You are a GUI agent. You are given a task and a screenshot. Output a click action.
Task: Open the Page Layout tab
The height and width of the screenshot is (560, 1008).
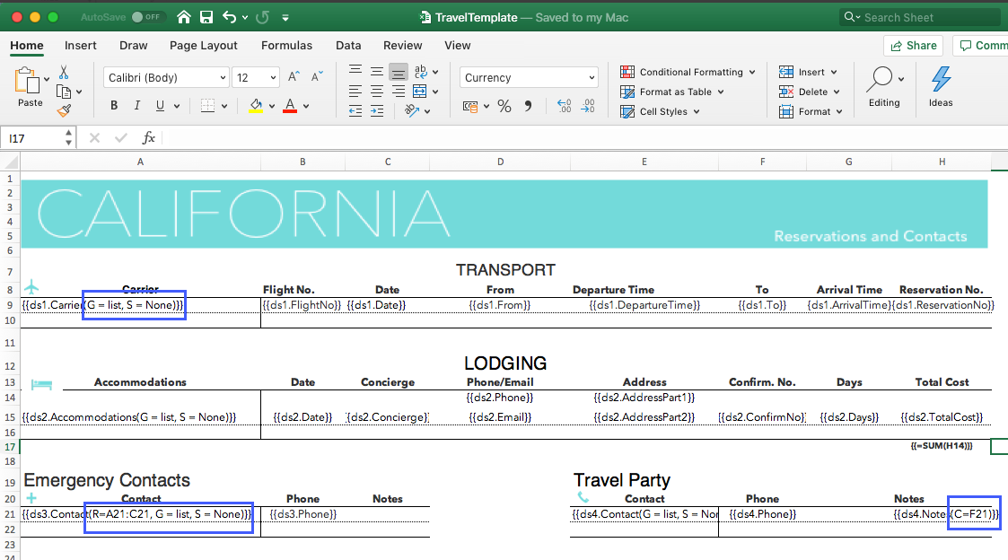pos(203,46)
